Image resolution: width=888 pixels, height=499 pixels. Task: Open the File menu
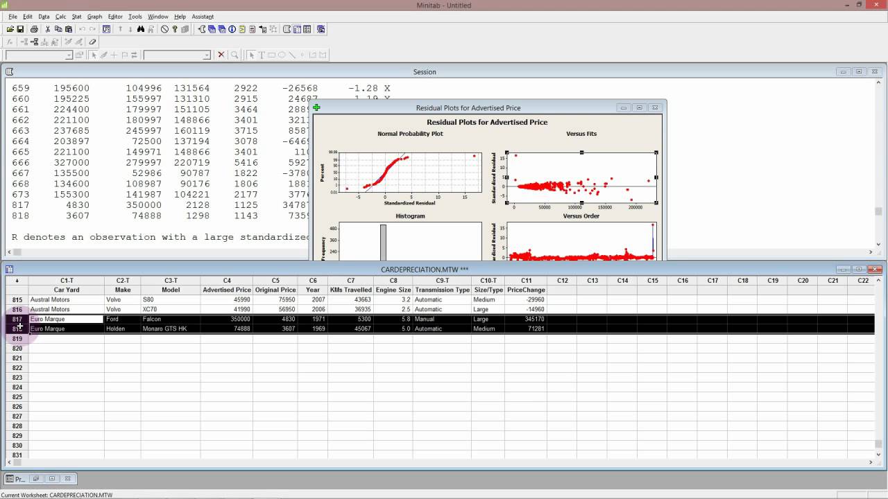(x=12, y=17)
